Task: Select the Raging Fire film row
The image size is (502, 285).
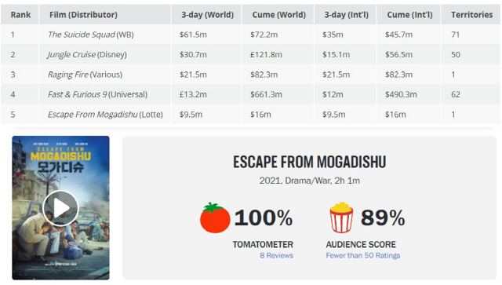Action: tap(250, 75)
